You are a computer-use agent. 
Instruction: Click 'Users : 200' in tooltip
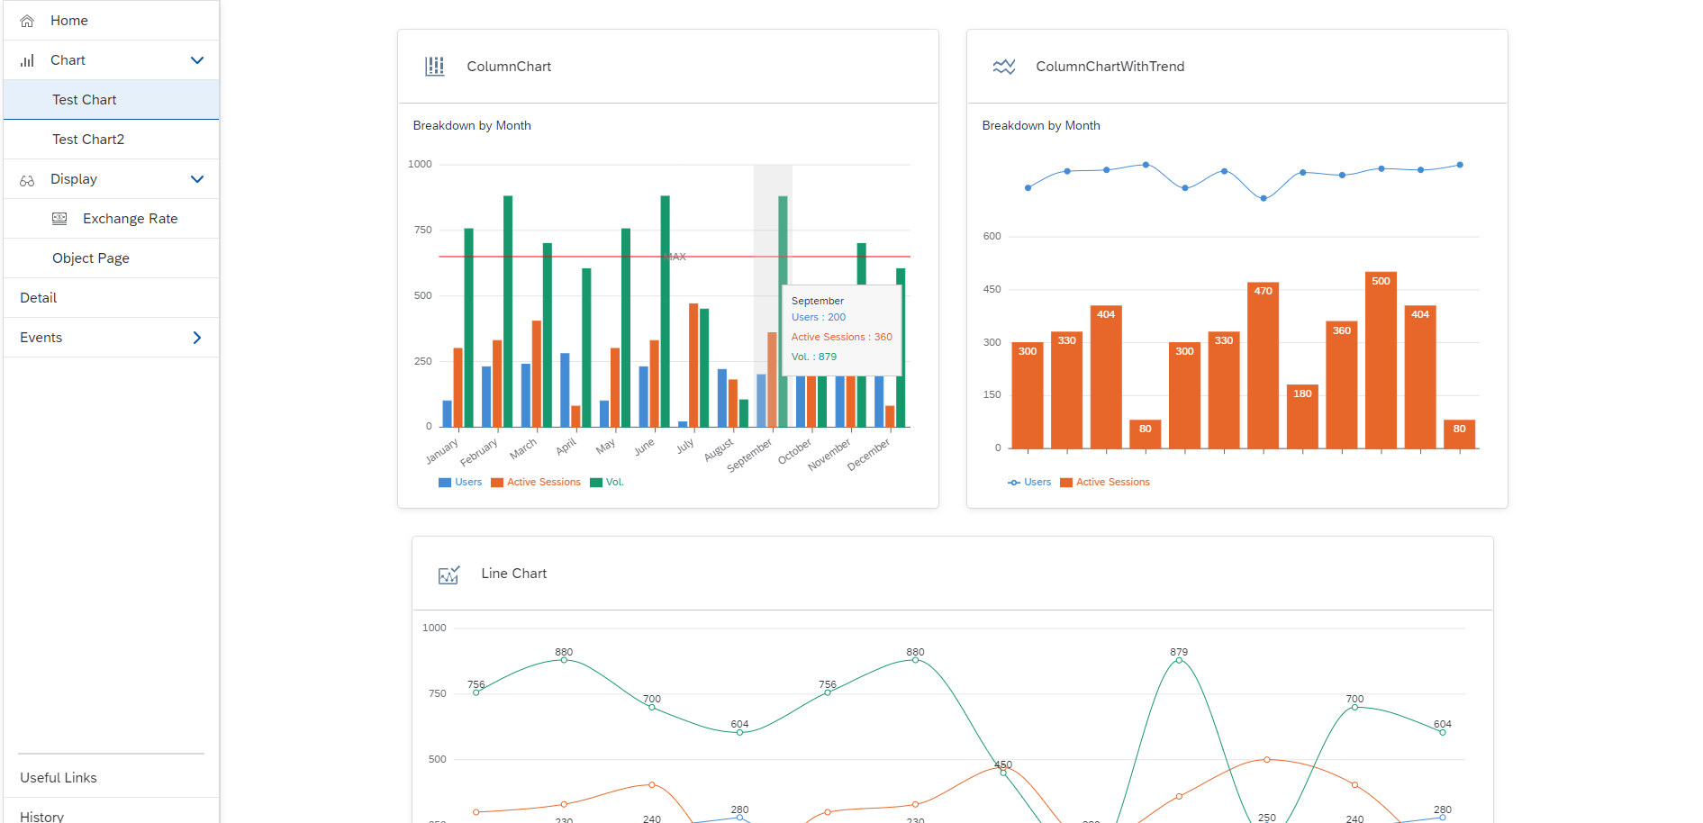click(x=819, y=318)
